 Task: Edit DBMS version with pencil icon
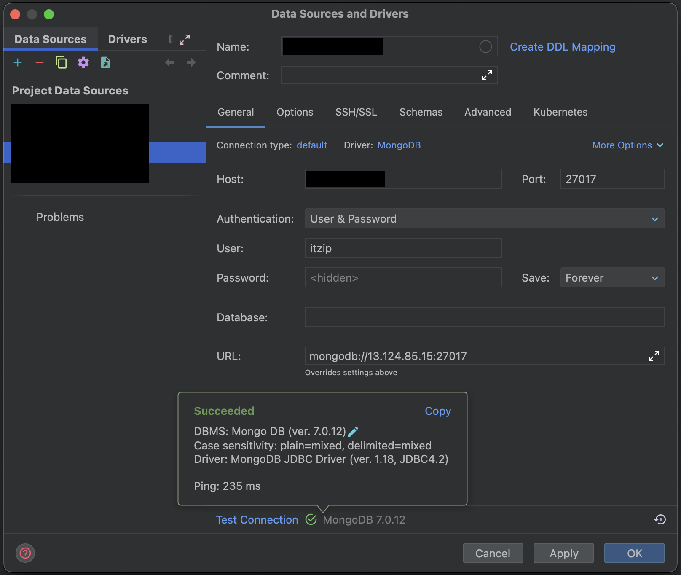pyautogui.click(x=353, y=431)
